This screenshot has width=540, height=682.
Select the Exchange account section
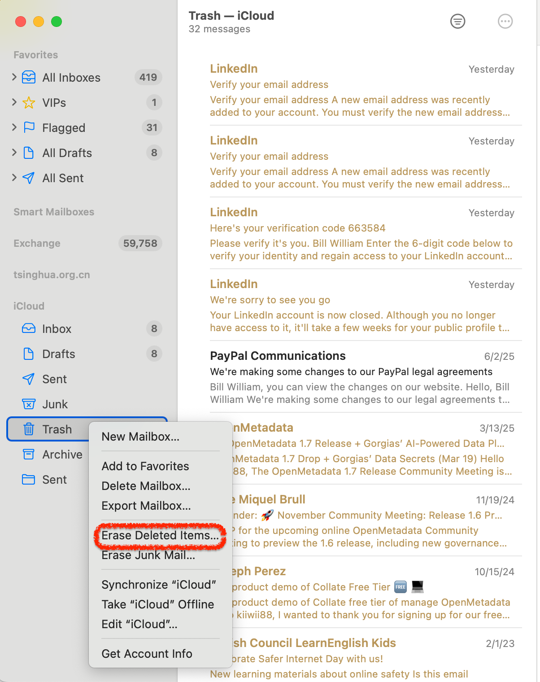pyautogui.click(x=37, y=243)
